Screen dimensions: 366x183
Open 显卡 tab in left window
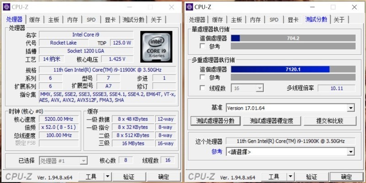(110, 20)
